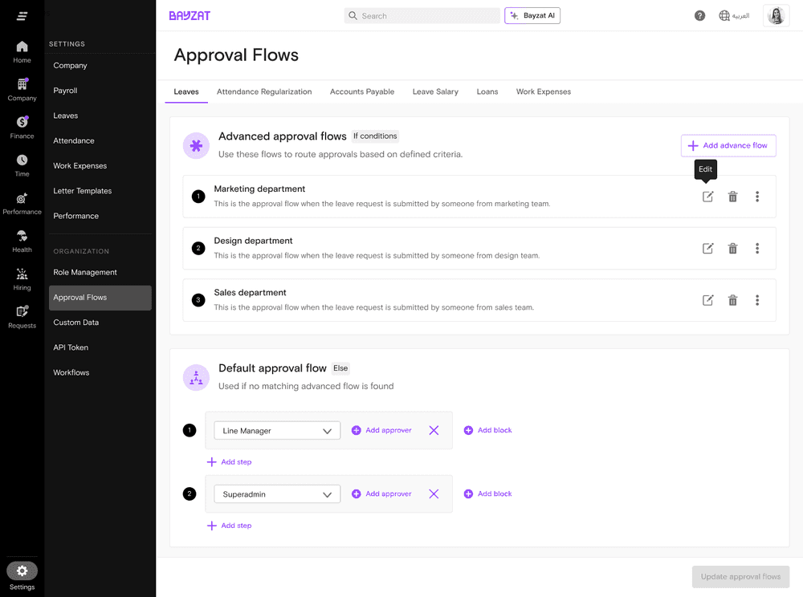Open Performance section from sidebar
The width and height of the screenshot is (803, 597).
click(22, 202)
